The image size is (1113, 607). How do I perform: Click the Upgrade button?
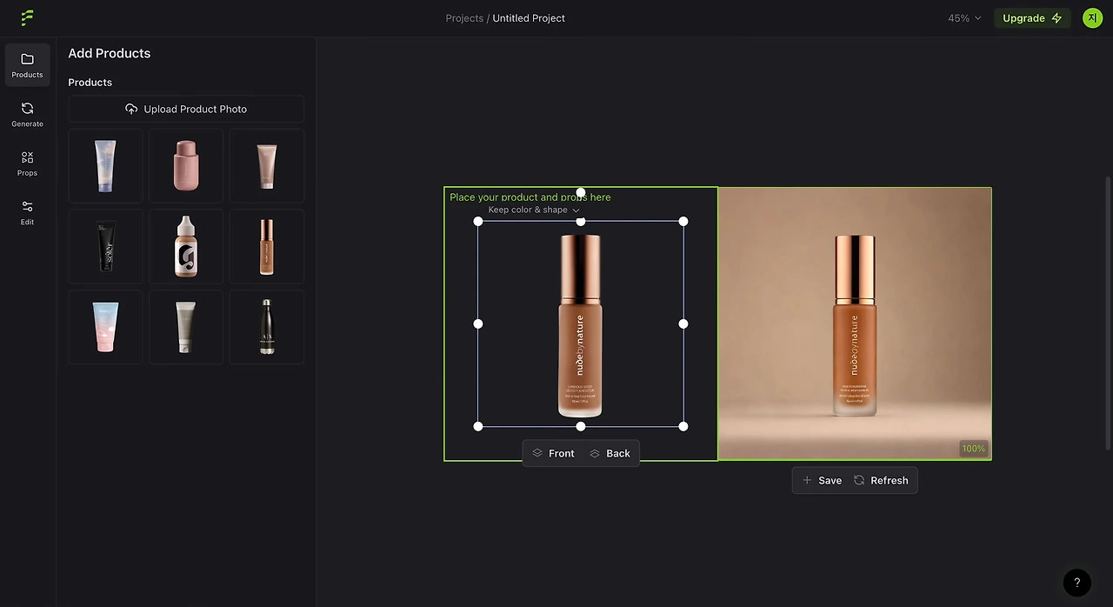[1032, 18]
